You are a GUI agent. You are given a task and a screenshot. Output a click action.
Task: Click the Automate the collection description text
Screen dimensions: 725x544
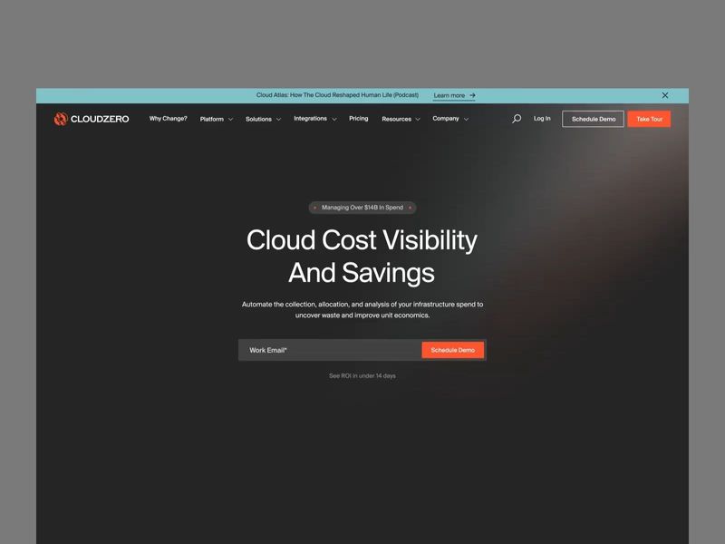[x=362, y=310]
